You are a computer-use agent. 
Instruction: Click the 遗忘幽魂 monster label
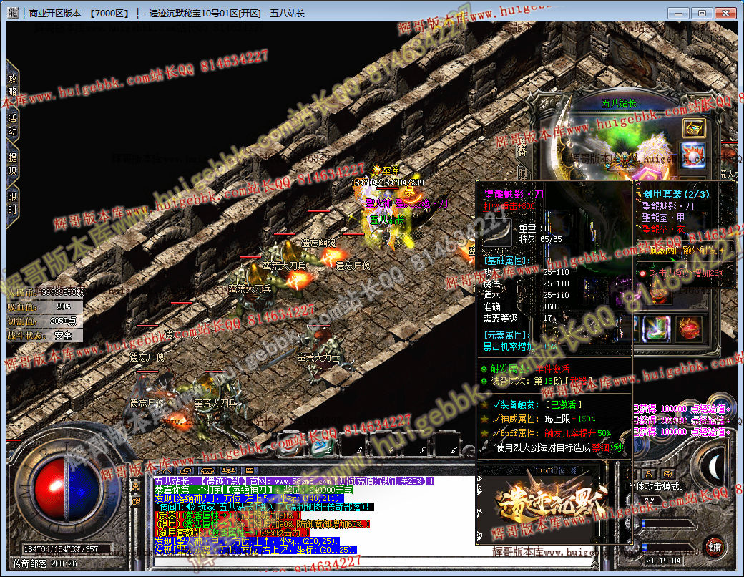(318, 243)
